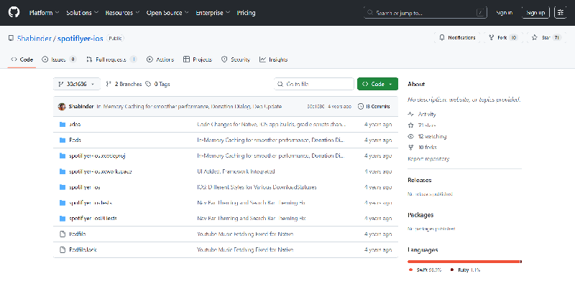575x281 pixels.
Task: Click the fork icon in the Fork button
Action: tap(492, 37)
